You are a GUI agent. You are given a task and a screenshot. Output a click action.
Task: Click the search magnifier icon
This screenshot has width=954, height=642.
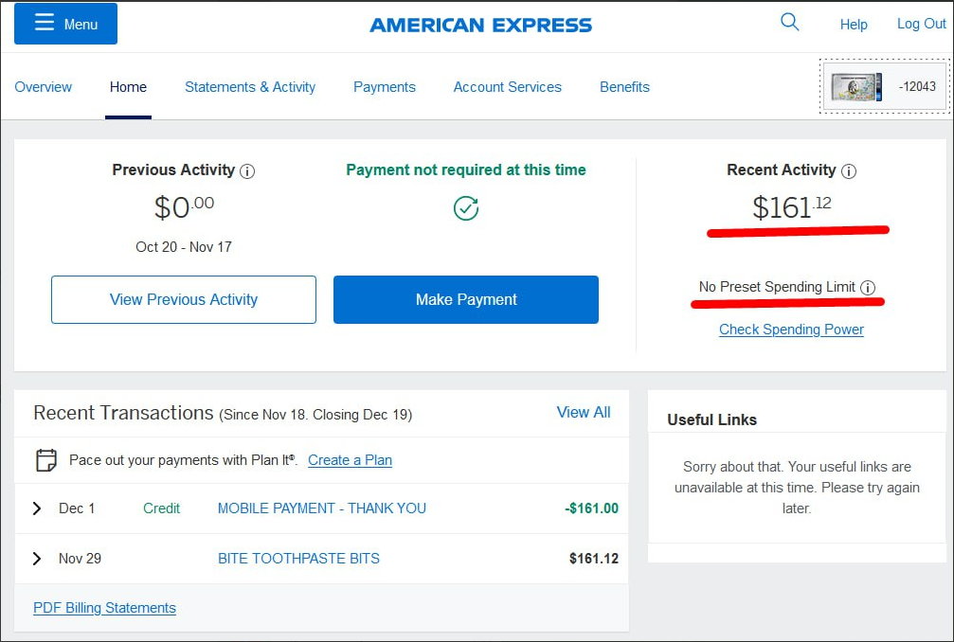click(790, 23)
